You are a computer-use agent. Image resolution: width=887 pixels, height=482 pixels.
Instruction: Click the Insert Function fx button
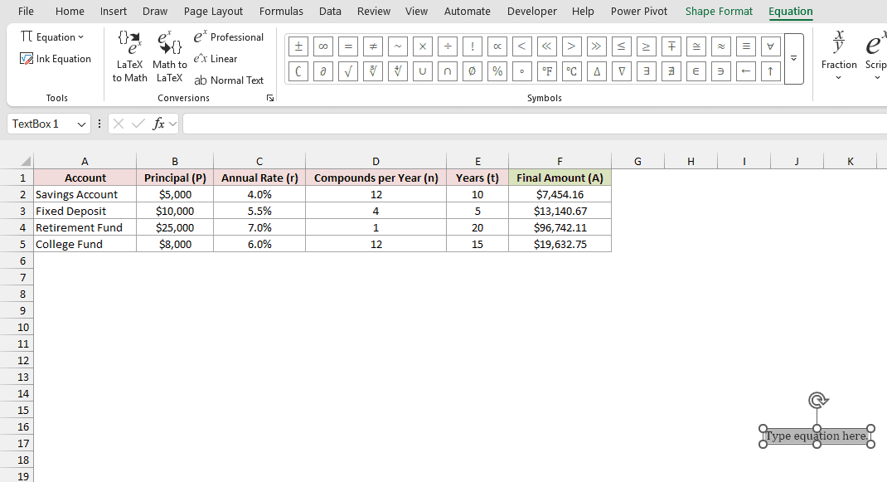(x=158, y=124)
